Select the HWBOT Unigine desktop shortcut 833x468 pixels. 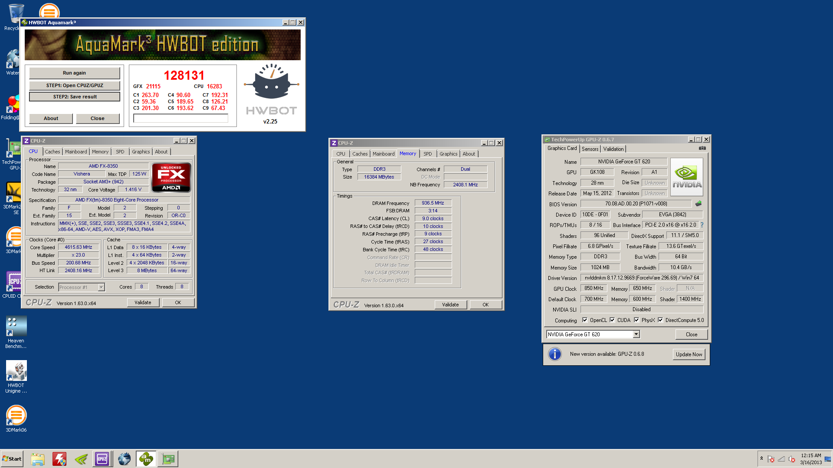[x=16, y=377]
